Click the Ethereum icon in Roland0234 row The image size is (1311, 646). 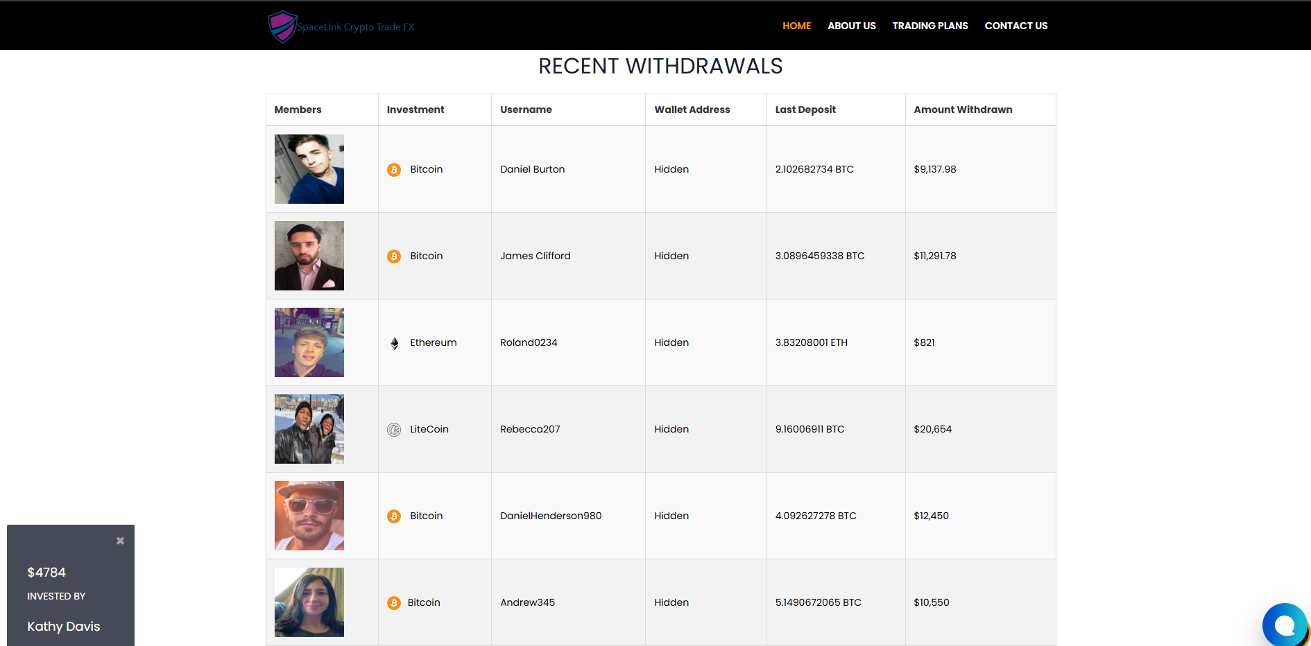[394, 343]
